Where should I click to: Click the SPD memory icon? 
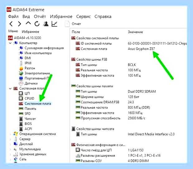21,114
